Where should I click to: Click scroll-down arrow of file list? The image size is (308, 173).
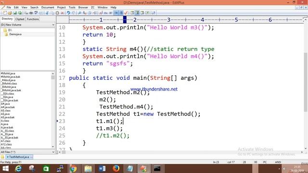click(53, 147)
